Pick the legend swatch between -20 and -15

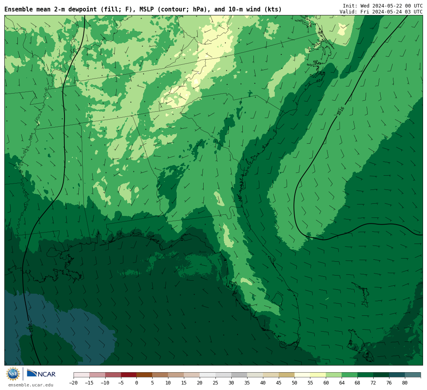(81, 375)
